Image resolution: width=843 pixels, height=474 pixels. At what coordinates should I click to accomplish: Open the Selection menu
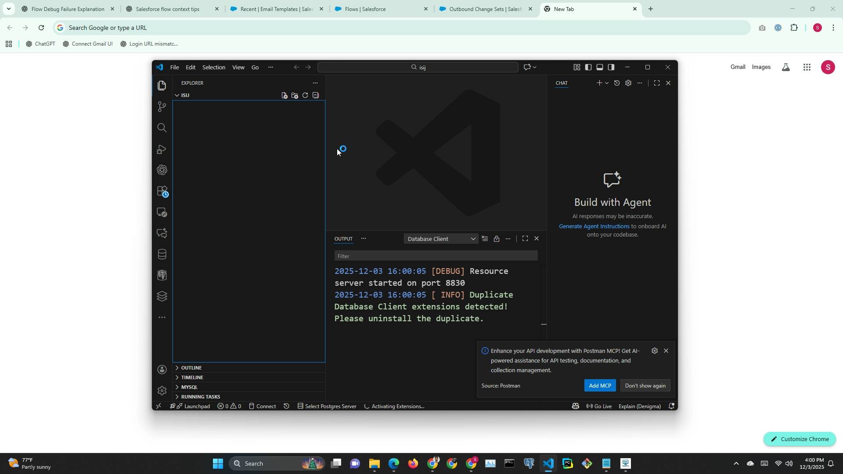[213, 67]
